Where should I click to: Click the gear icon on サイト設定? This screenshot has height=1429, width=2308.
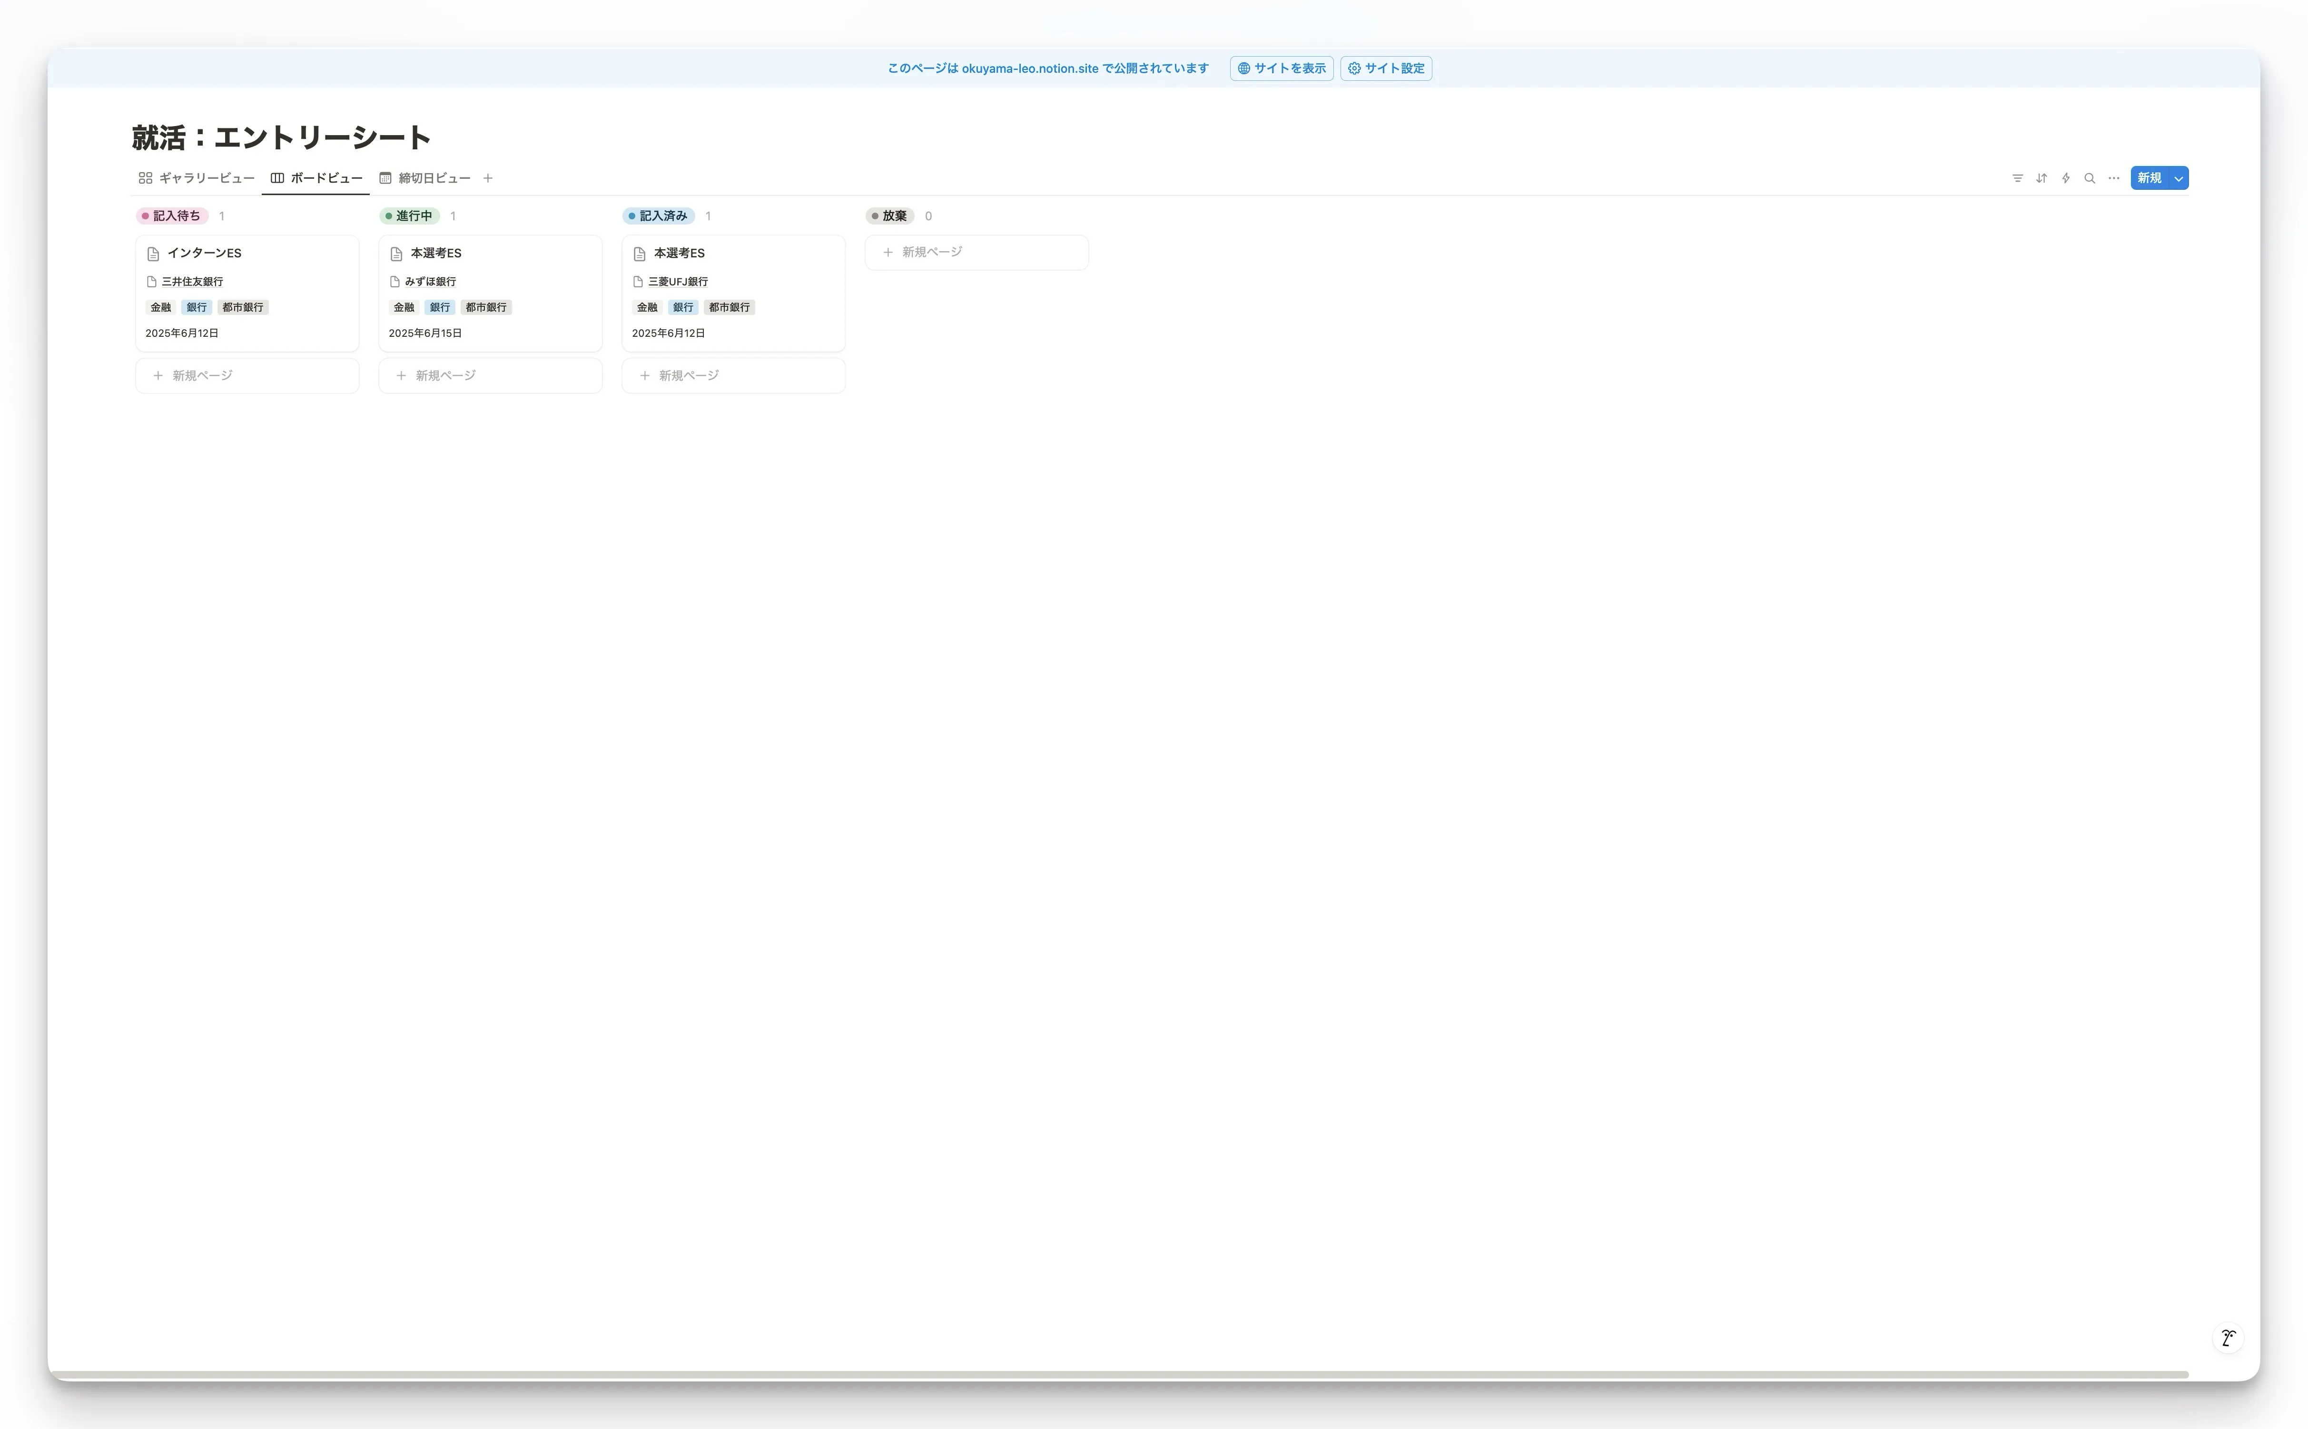click(1354, 68)
